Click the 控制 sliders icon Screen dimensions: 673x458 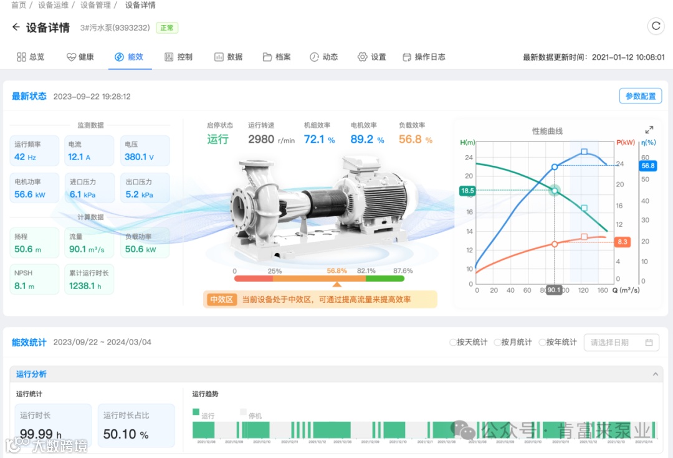coord(169,57)
